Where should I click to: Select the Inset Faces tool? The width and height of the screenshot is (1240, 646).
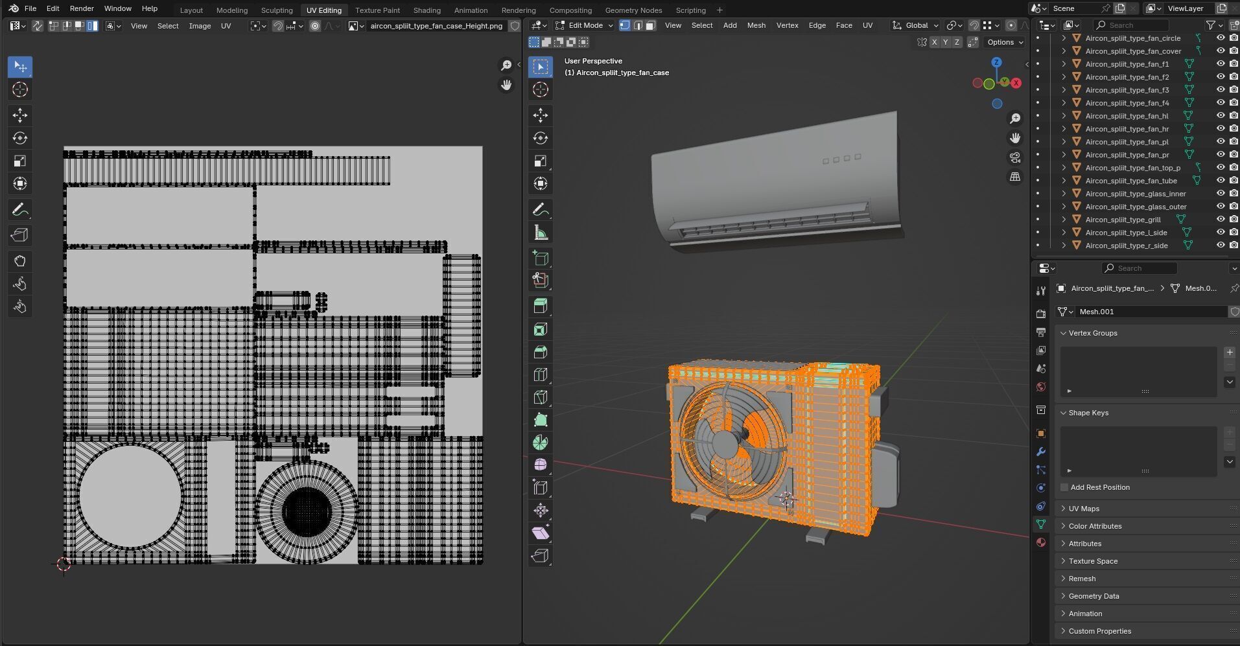coord(541,329)
